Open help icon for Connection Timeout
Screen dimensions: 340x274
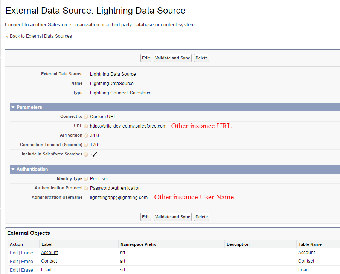tap(86, 145)
